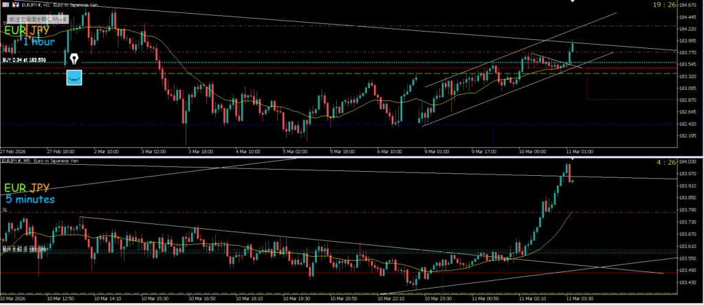The width and height of the screenshot is (704, 305).
Task: Click the '9 Mar 17:00' time label
Action: click(484, 152)
